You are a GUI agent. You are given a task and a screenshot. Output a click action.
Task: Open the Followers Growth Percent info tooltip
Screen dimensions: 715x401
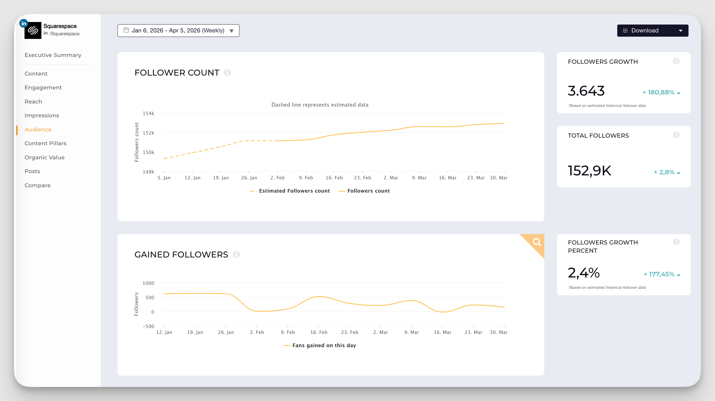(676, 241)
